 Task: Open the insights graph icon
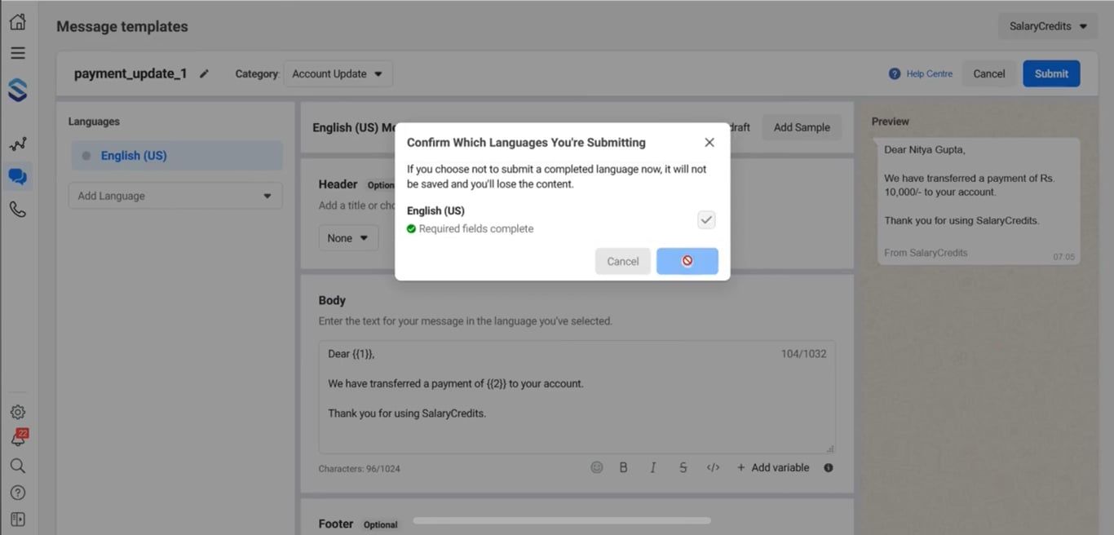pos(17,144)
